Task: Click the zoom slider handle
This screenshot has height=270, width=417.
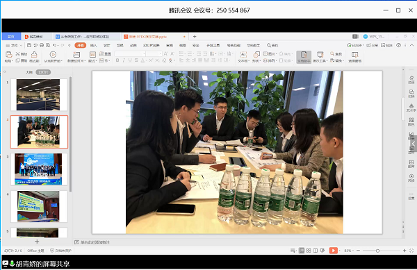Action: tap(377, 251)
